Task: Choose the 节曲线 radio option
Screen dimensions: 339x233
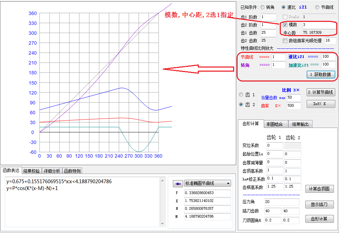Action: tap(317, 7)
